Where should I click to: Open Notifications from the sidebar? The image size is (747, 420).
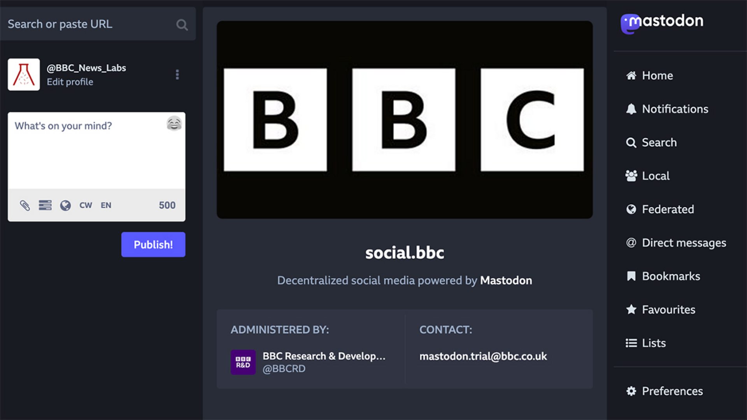[x=675, y=109]
